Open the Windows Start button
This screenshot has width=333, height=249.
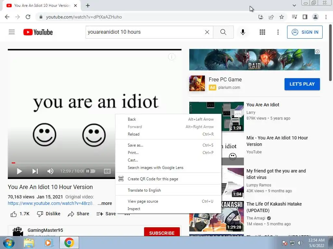8,243
